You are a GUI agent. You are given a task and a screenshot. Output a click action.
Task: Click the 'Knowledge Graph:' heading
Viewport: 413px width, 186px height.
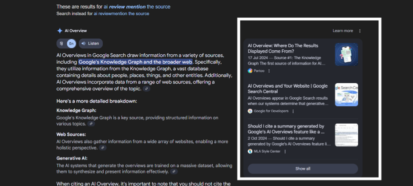[77, 110]
